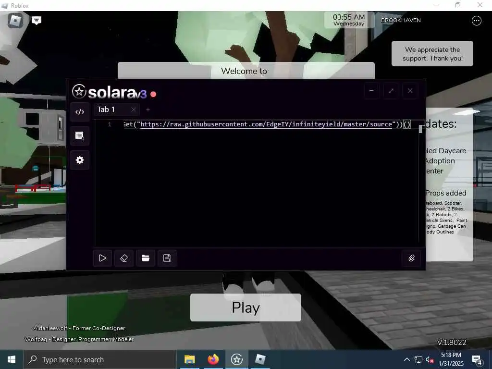
Task: Click the 'We appreciate the support' message
Action: point(432,54)
